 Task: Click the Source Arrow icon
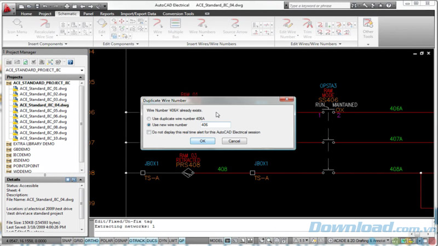[235, 26]
